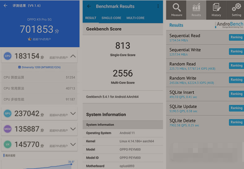
Task: Select the Model ID row
Action: coord(123,158)
